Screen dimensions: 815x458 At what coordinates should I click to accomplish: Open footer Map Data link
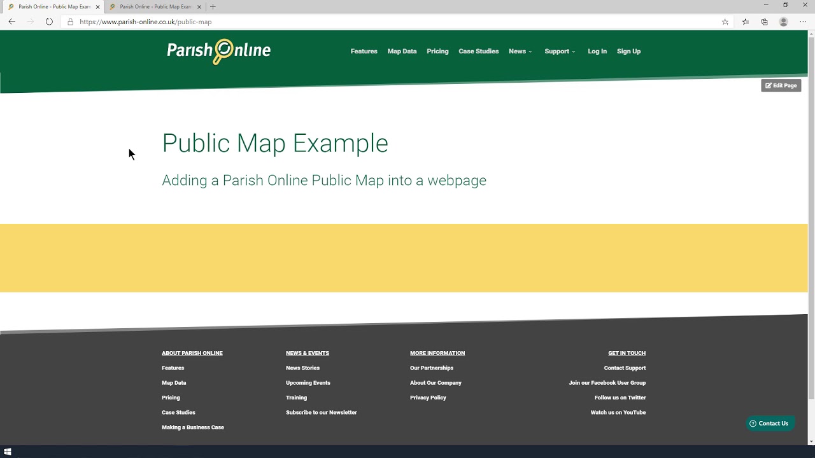click(174, 383)
